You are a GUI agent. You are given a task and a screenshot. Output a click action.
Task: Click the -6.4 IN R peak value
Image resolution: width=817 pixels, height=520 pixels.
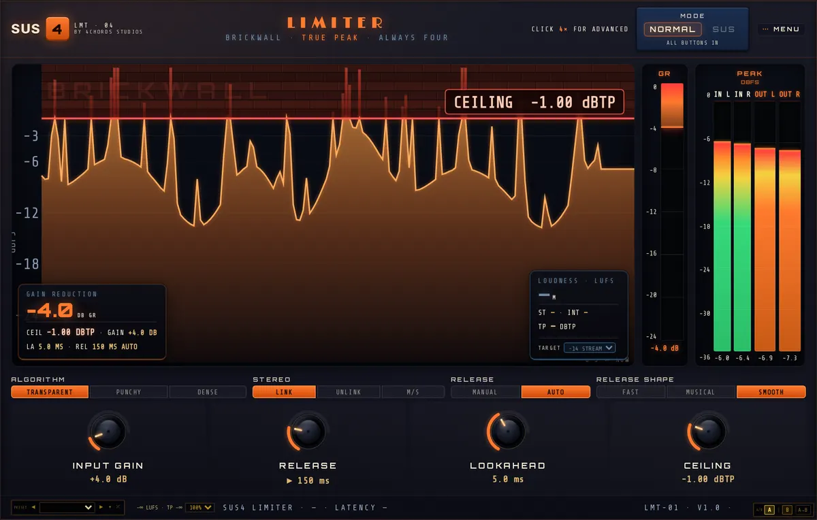[x=742, y=357]
